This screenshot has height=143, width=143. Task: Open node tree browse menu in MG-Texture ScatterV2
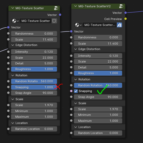point(78,25)
